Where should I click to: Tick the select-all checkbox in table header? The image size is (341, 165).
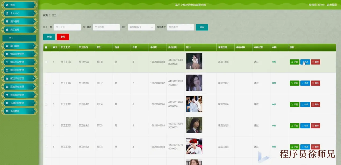click(46, 47)
